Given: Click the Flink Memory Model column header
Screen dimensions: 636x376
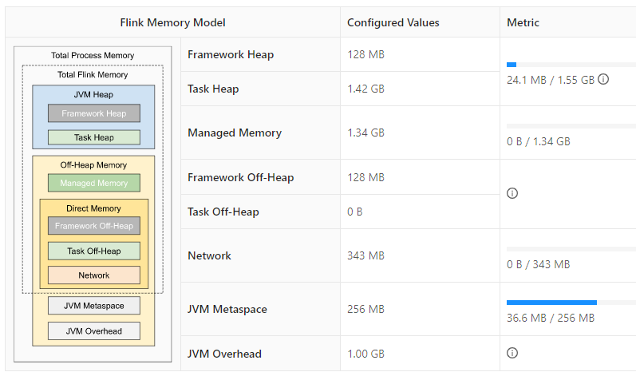Looking at the screenshot, I should pyautogui.click(x=172, y=22).
